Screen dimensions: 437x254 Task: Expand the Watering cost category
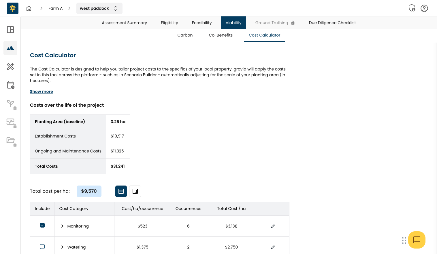coord(62,247)
